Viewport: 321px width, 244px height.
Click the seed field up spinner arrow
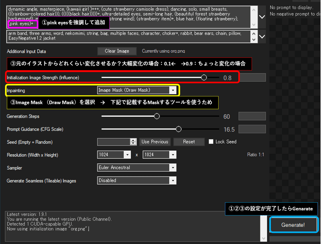pyautogui.click(x=133, y=140)
